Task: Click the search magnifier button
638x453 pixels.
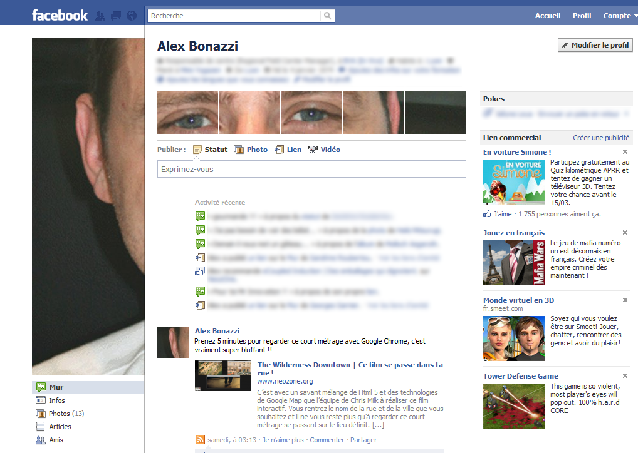Action: pyautogui.click(x=328, y=16)
